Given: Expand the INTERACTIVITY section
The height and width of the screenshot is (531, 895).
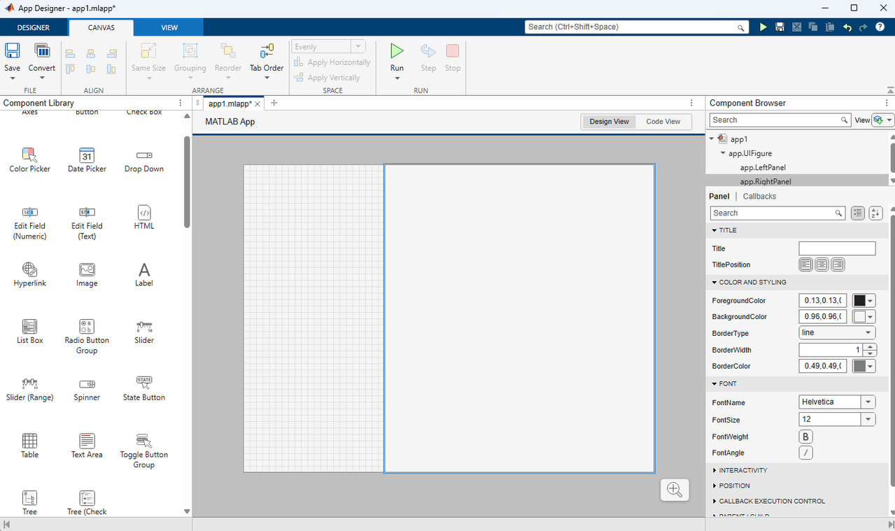Looking at the screenshot, I should point(714,470).
